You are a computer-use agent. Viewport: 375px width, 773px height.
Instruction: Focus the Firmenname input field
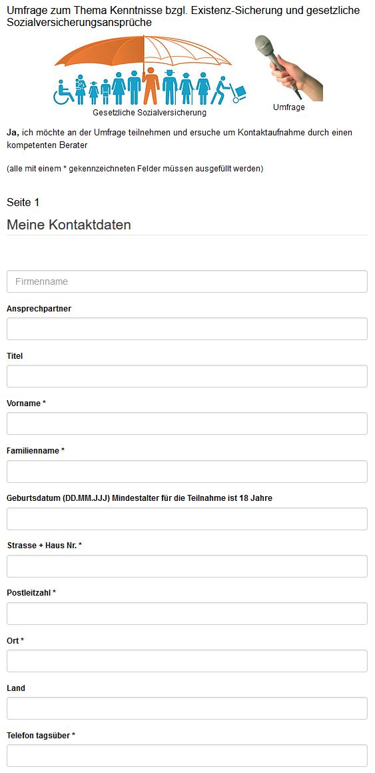tap(187, 281)
